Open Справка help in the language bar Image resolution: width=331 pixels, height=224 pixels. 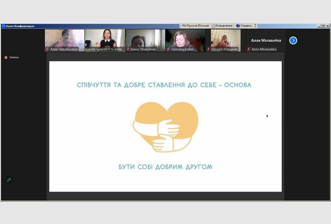(244, 26)
